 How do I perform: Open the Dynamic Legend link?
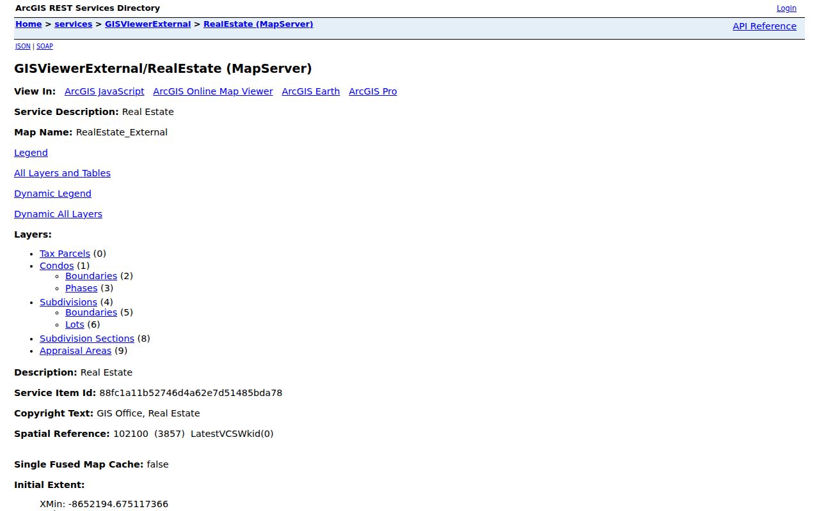pyautogui.click(x=52, y=194)
